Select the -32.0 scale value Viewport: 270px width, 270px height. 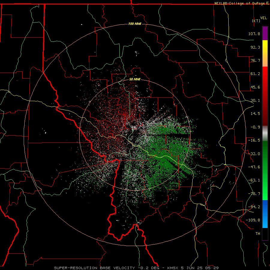coord(254,154)
